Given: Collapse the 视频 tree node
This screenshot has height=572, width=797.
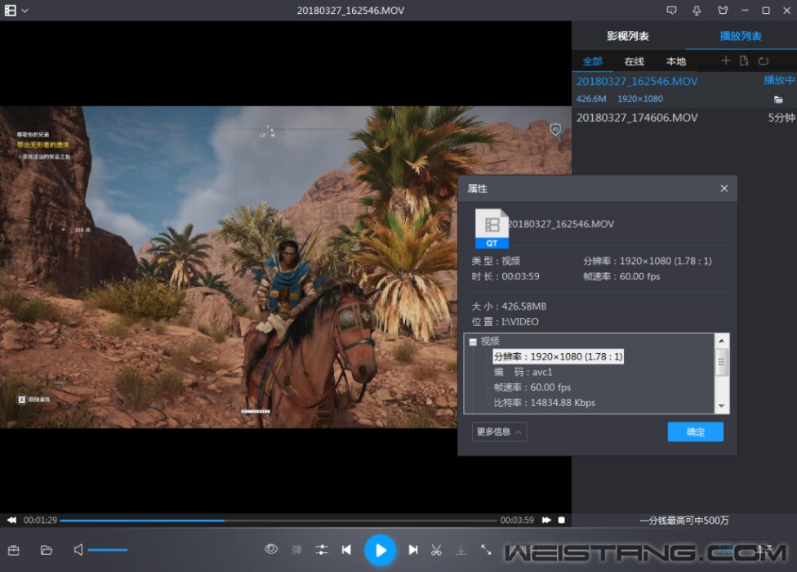Looking at the screenshot, I should pyautogui.click(x=473, y=342).
